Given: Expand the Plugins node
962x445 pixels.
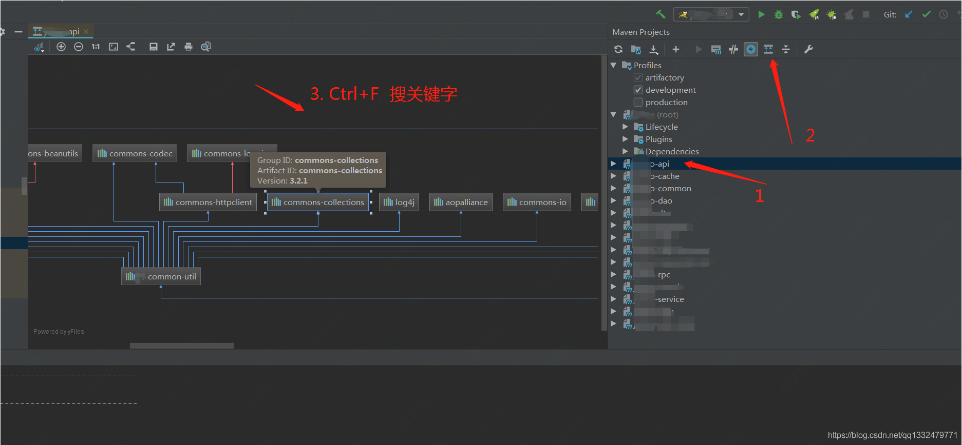Looking at the screenshot, I should [625, 139].
